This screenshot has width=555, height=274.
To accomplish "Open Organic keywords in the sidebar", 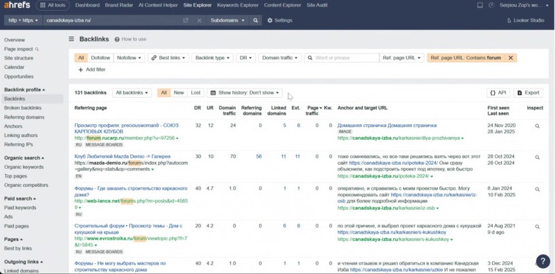I will (24, 167).
